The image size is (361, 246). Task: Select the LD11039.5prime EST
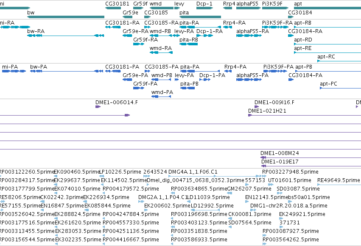tap(188, 202)
